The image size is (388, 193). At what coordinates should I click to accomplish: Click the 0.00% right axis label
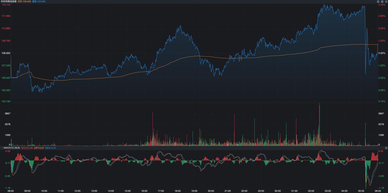pos(382,53)
